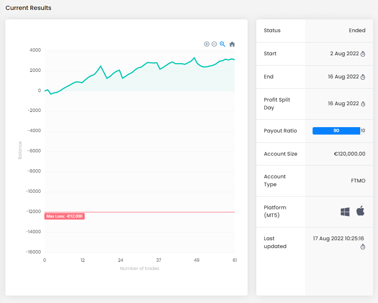Click the blue Payout Ratio bar showing 90
Viewport: 378px width, 303px height.
click(x=336, y=131)
